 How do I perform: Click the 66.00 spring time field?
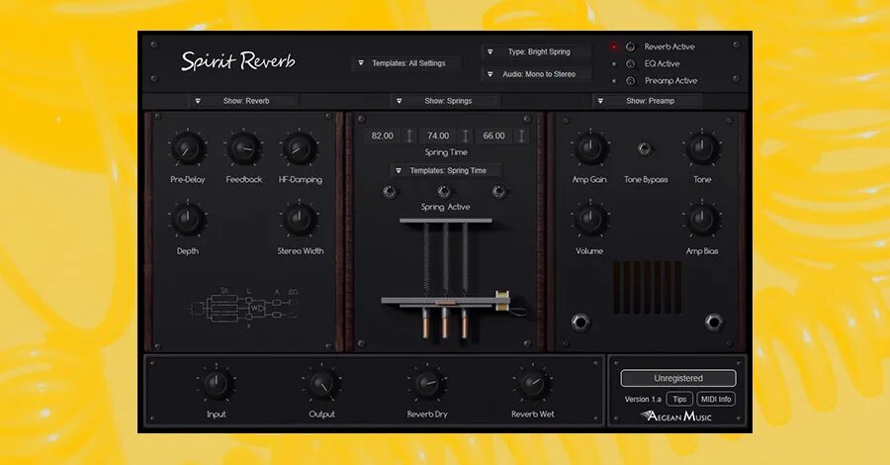click(493, 136)
